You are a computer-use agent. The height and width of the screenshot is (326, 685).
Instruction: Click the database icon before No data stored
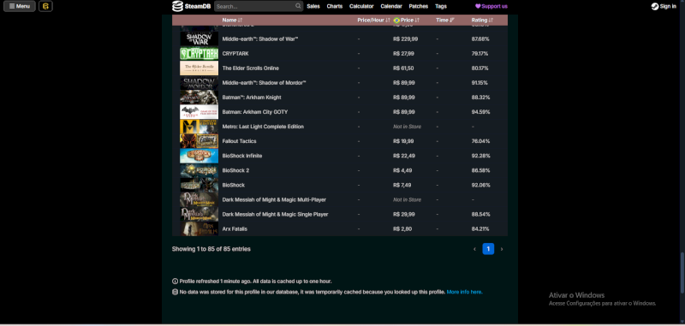(176, 292)
